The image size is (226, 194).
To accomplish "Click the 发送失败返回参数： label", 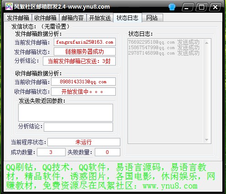I will coord(42,101).
